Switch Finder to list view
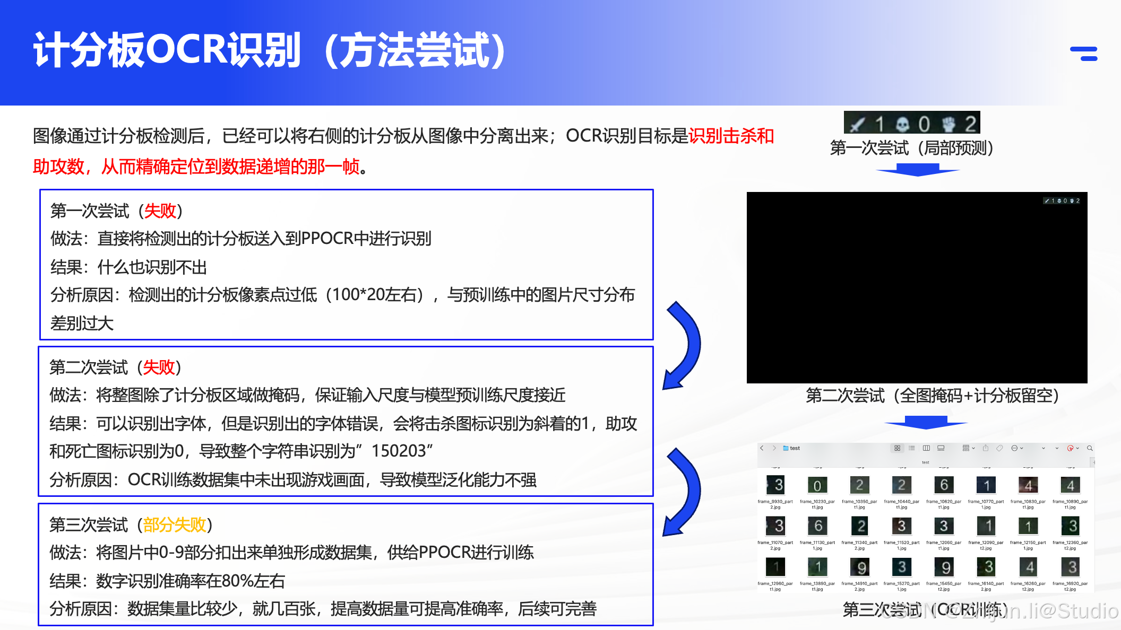 (911, 448)
